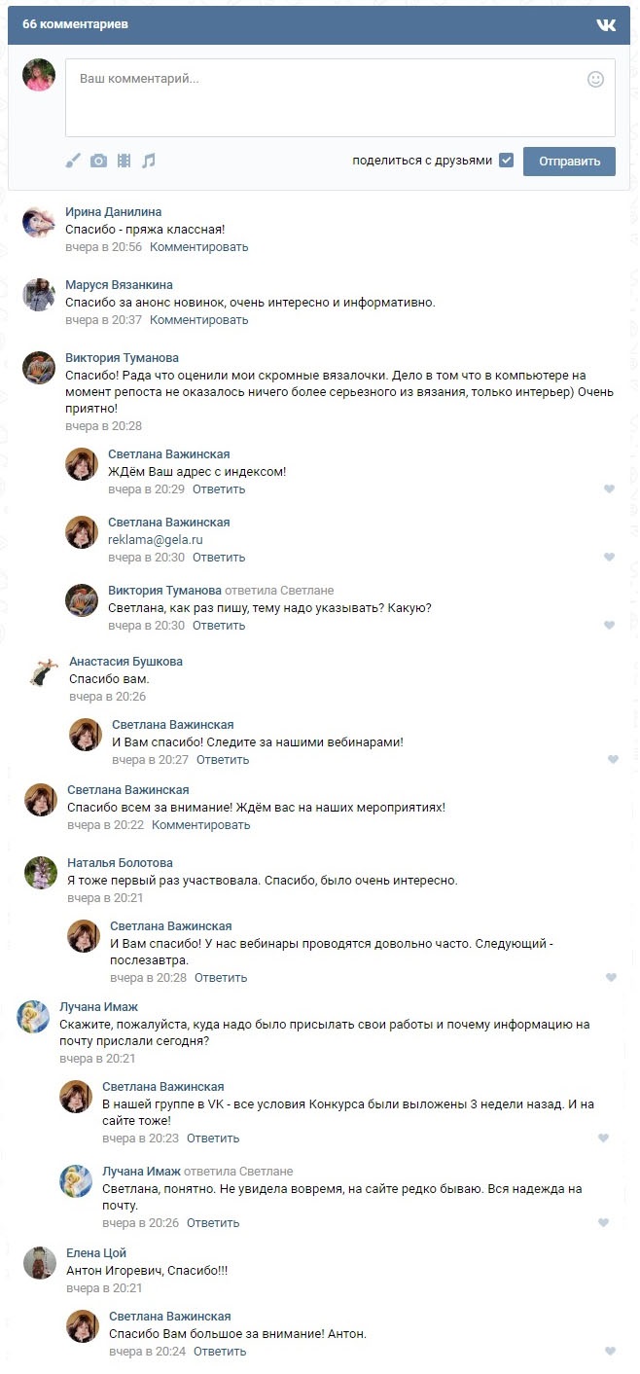Click the VK logo icon in header
This screenshot has height=1374, width=640.
tap(606, 24)
